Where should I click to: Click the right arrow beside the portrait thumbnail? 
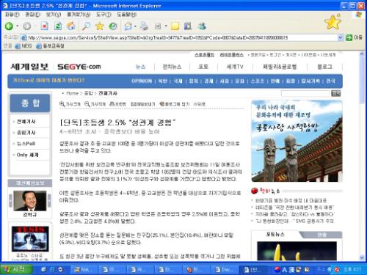point(49,201)
